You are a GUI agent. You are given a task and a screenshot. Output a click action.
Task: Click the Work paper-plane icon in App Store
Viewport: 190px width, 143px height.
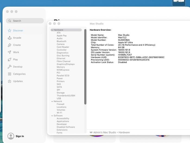9,52
